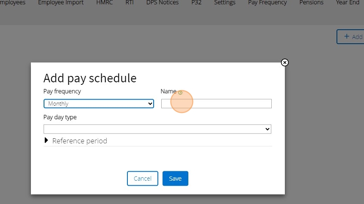Open the Pay day type dropdown

point(157,129)
